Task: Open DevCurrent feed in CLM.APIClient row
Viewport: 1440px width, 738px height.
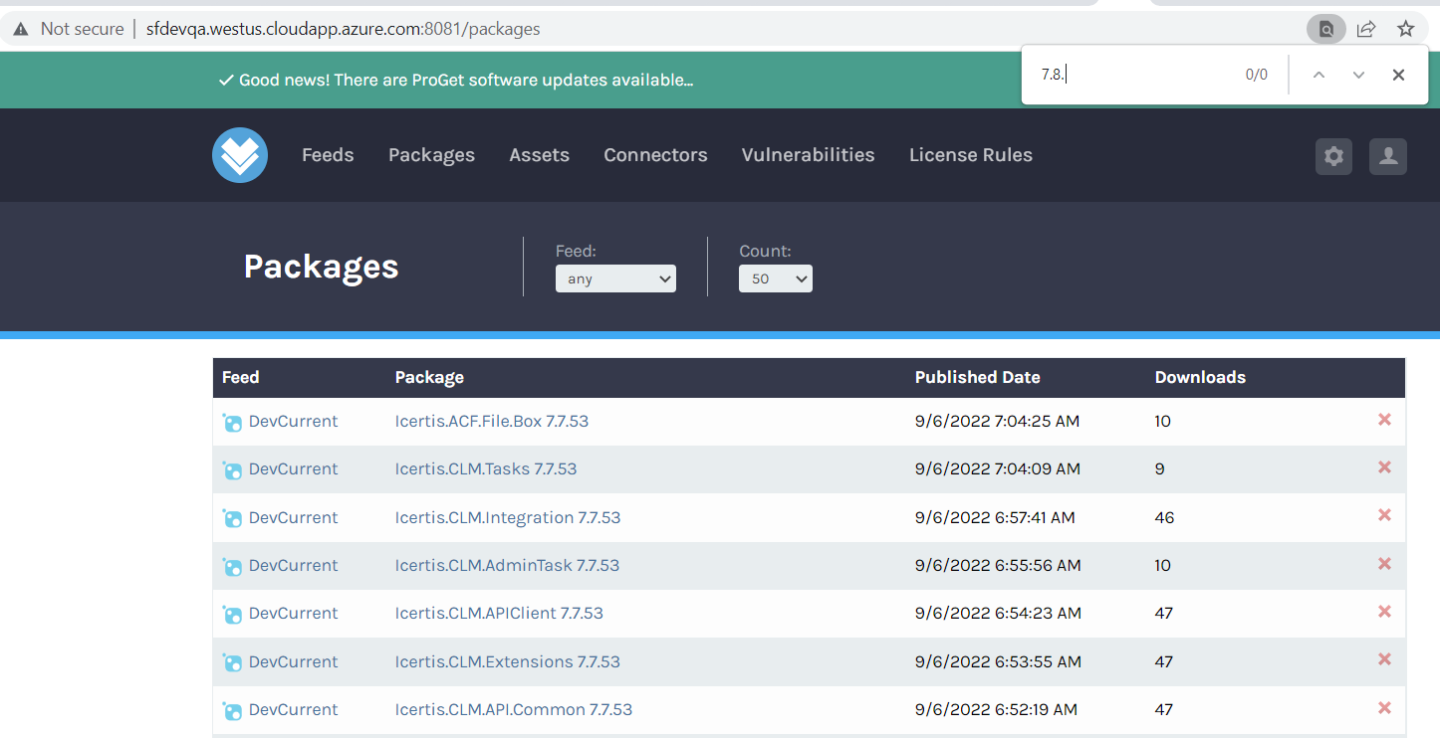Action: [x=293, y=613]
